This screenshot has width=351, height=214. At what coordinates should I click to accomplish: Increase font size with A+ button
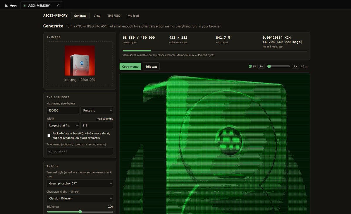pos(295,66)
